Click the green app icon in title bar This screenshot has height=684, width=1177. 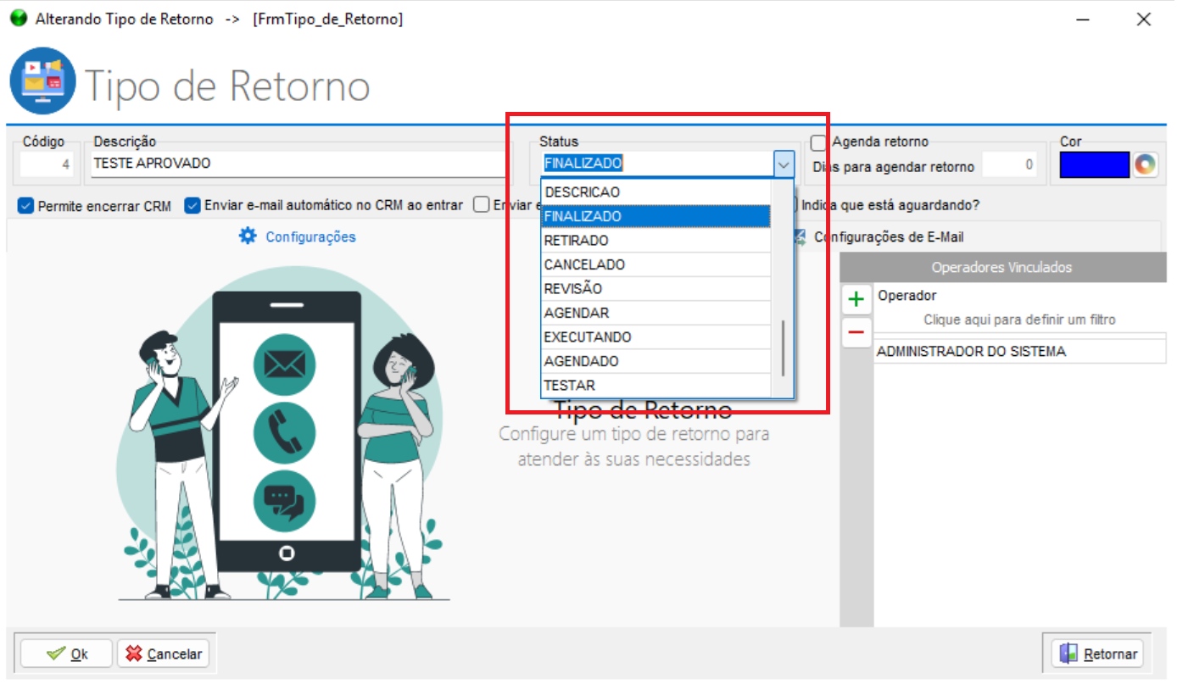[19, 19]
